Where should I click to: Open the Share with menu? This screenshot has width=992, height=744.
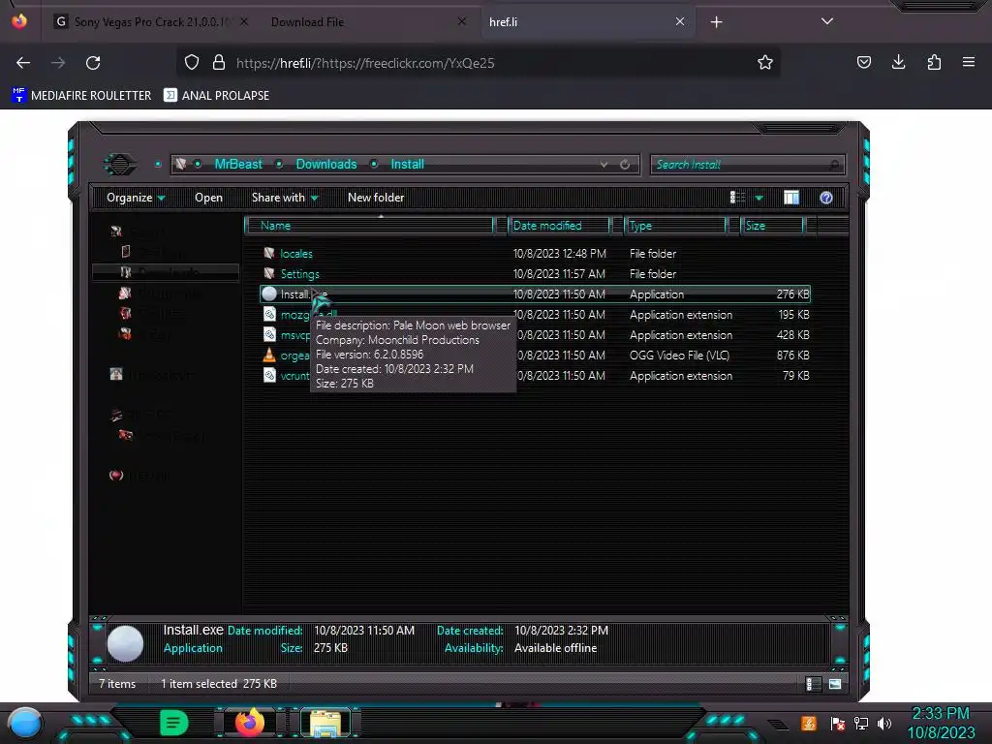pos(285,198)
